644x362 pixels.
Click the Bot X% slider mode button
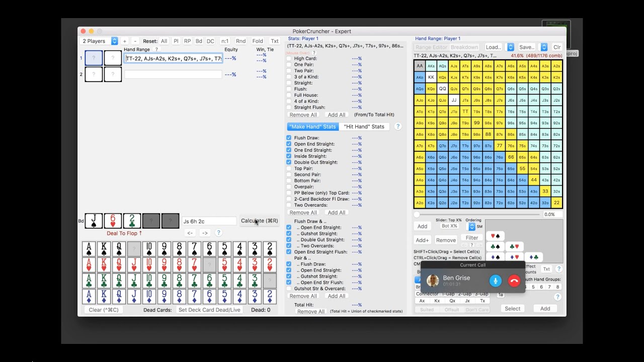coord(449,226)
